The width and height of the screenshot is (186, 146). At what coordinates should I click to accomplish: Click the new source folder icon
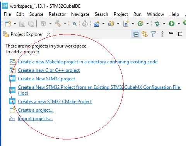click(x=111, y=24)
